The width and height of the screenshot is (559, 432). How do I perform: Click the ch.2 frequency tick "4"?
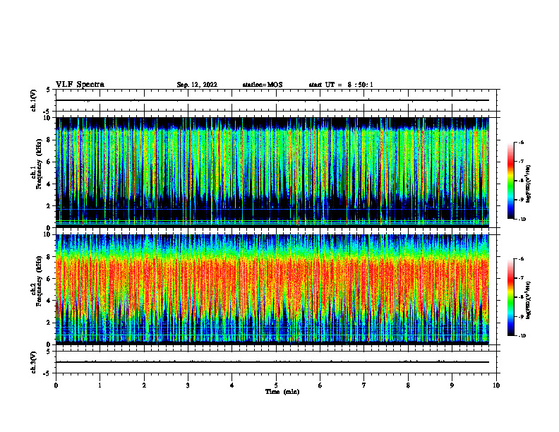49,301
